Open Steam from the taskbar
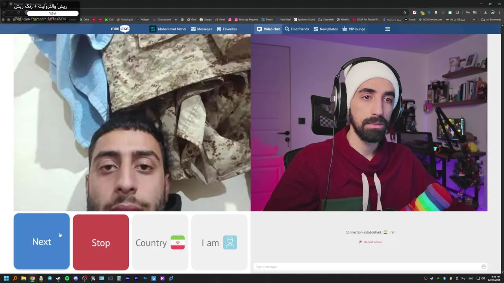Screen dimensions: 504x283 click(x=58, y=278)
